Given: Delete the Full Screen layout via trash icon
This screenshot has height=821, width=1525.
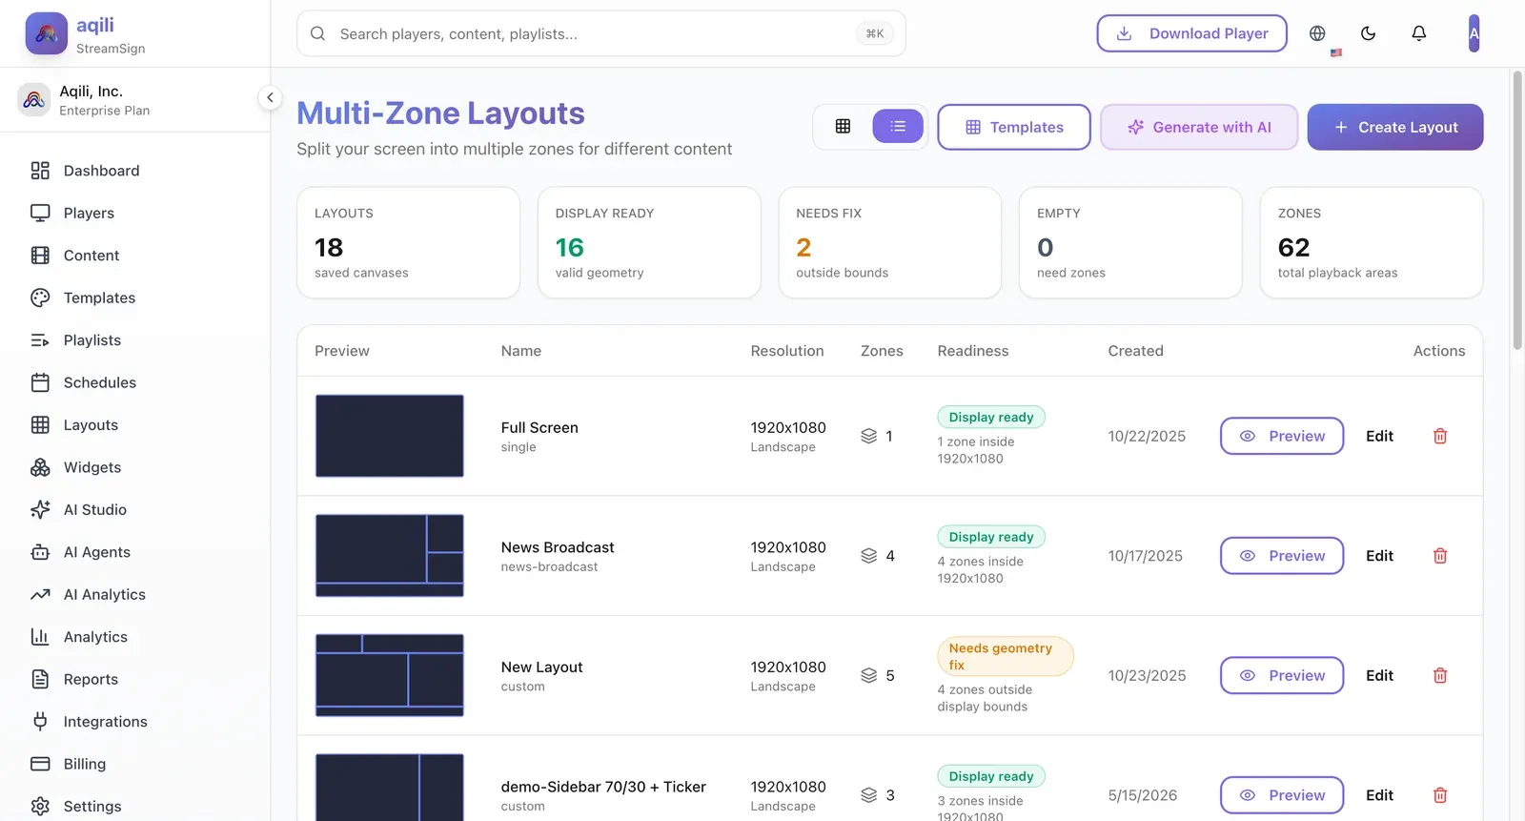Looking at the screenshot, I should click(x=1440, y=436).
